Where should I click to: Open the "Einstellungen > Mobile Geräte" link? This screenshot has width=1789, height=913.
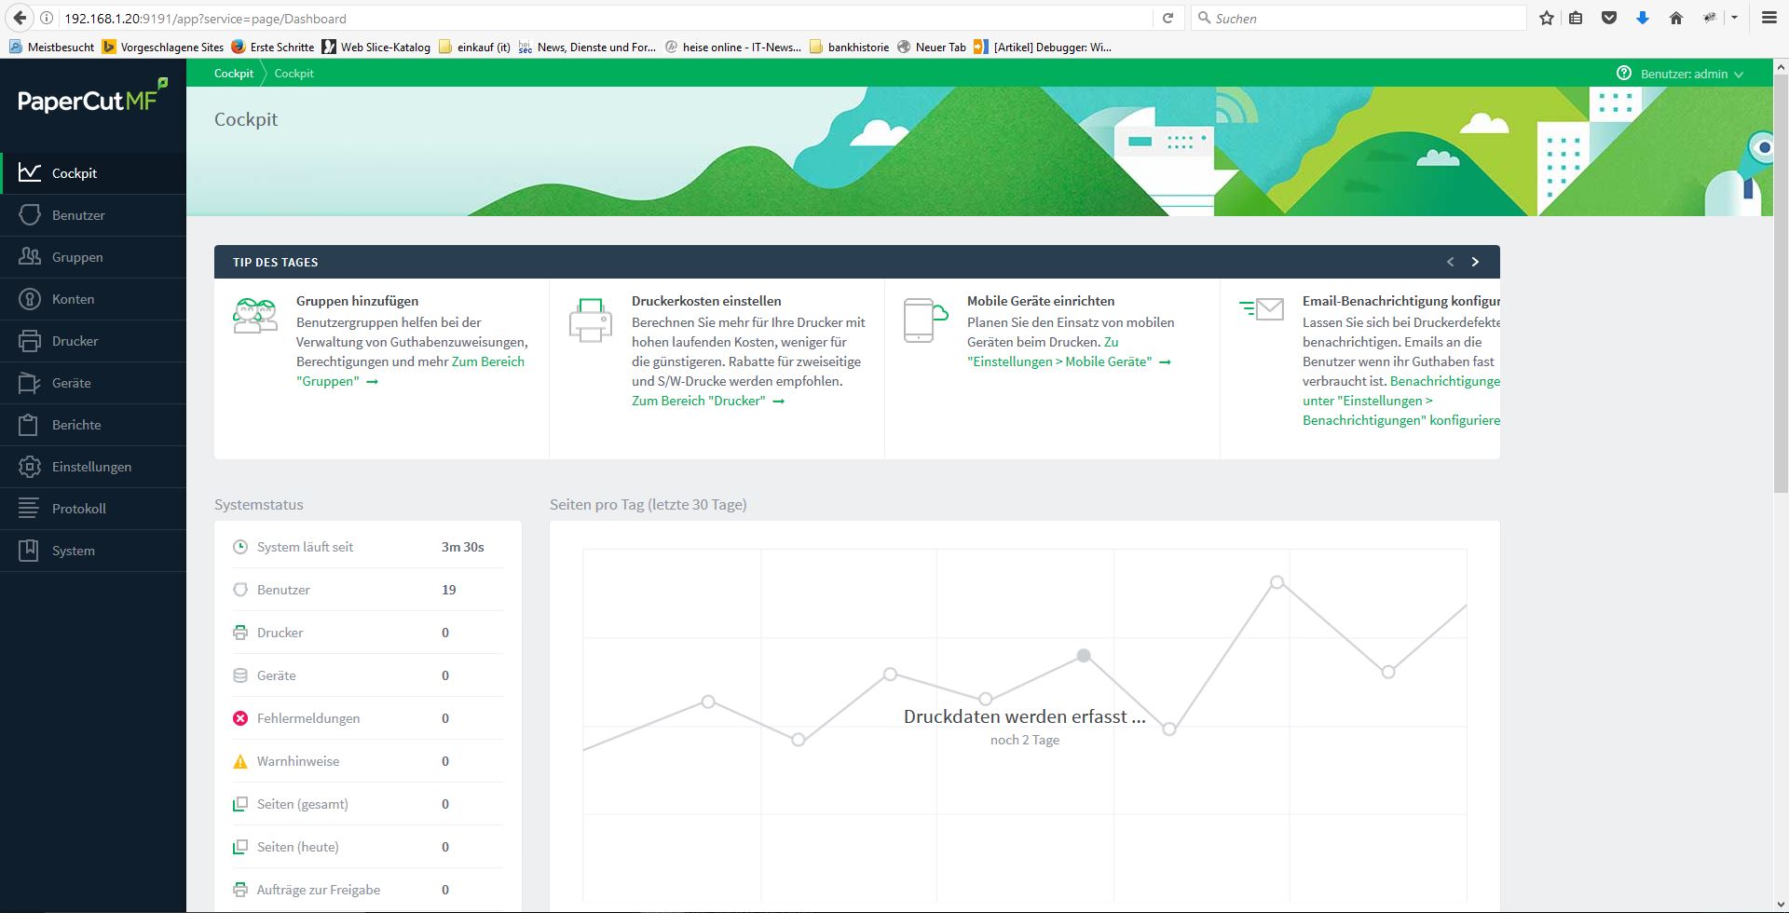coord(1061,361)
